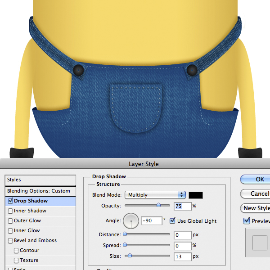Toggle the Inner Shadow checkbox

click(x=10, y=211)
